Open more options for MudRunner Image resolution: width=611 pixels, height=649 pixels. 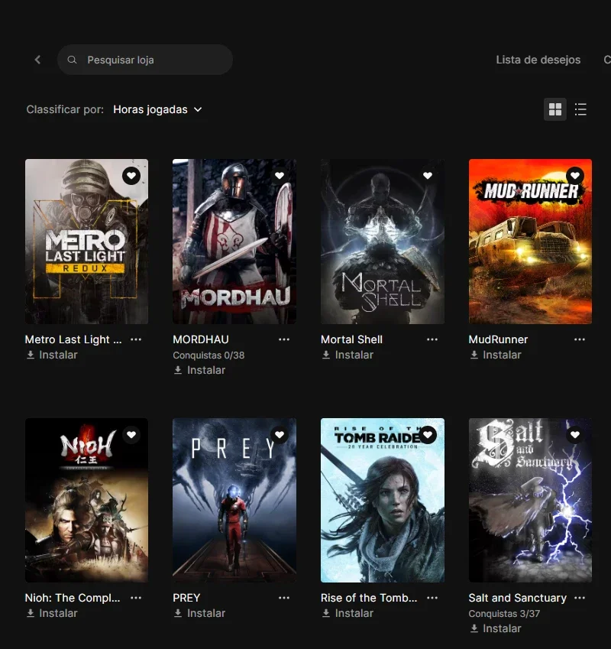pos(580,339)
